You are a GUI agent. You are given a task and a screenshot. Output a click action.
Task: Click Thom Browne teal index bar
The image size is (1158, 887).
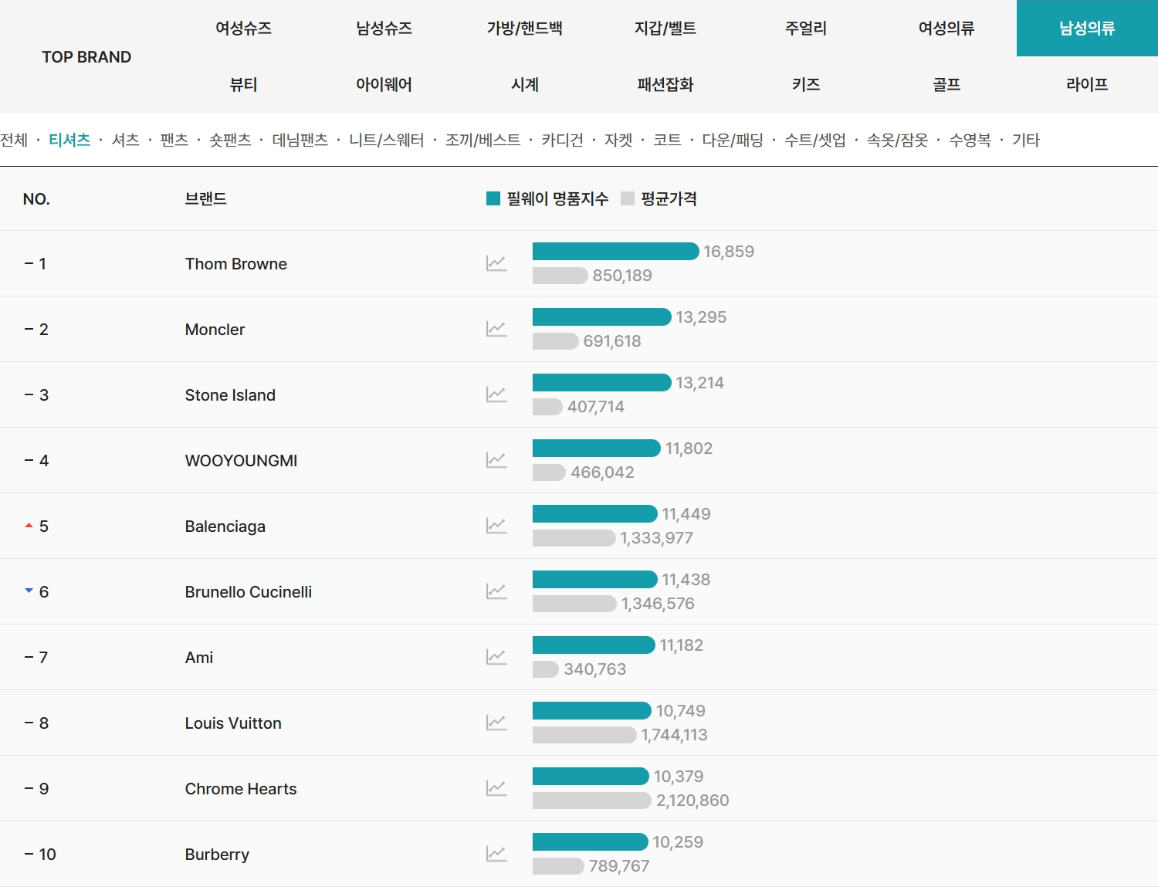tap(616, 251)
